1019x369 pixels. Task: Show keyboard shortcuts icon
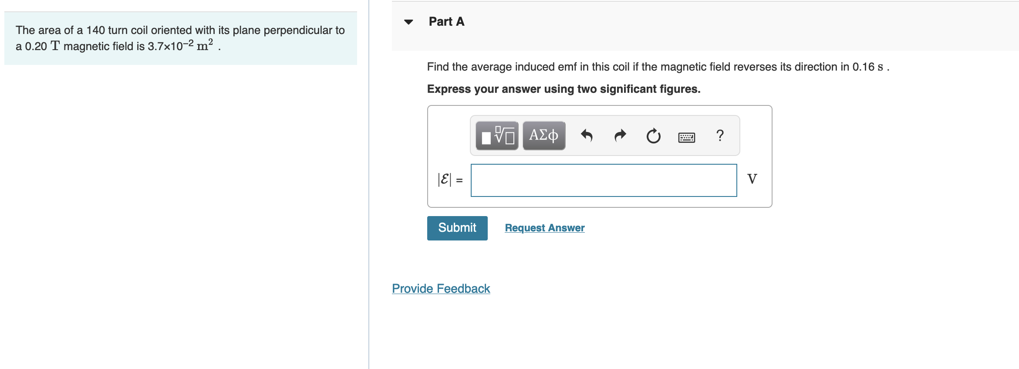pyautogui.click(x=687, y=138)
